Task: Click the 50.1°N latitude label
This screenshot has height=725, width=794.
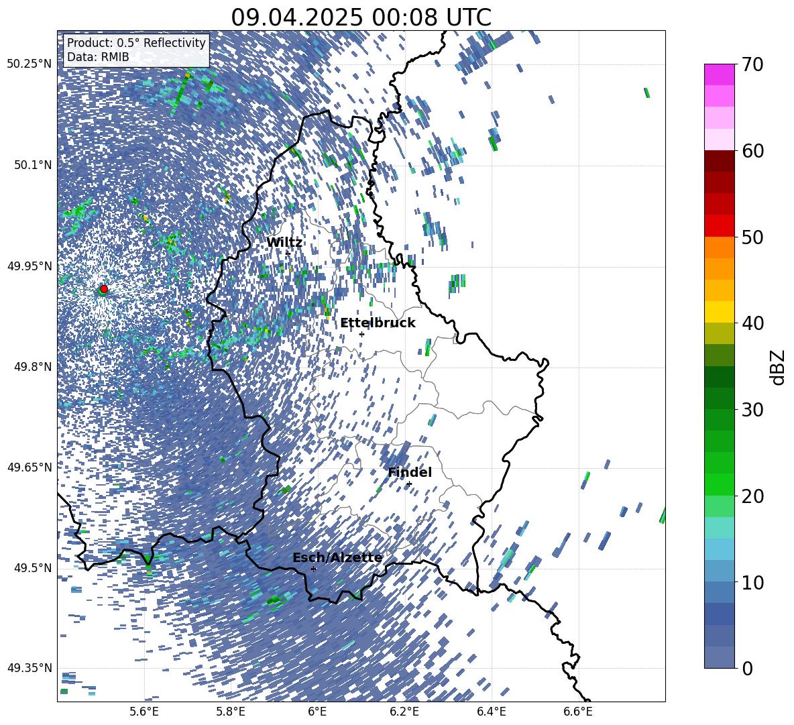Action: point(33,165)
